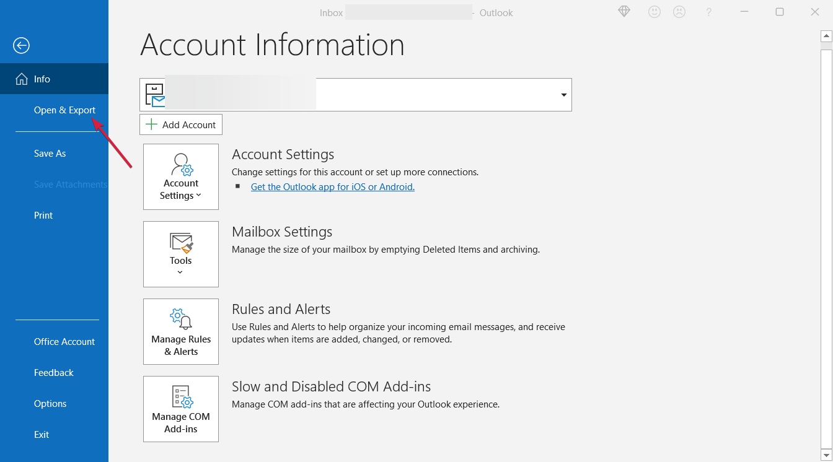Choose Print from the backstage menu
Viewport: 833px width, 462px height.
(43, 216)
